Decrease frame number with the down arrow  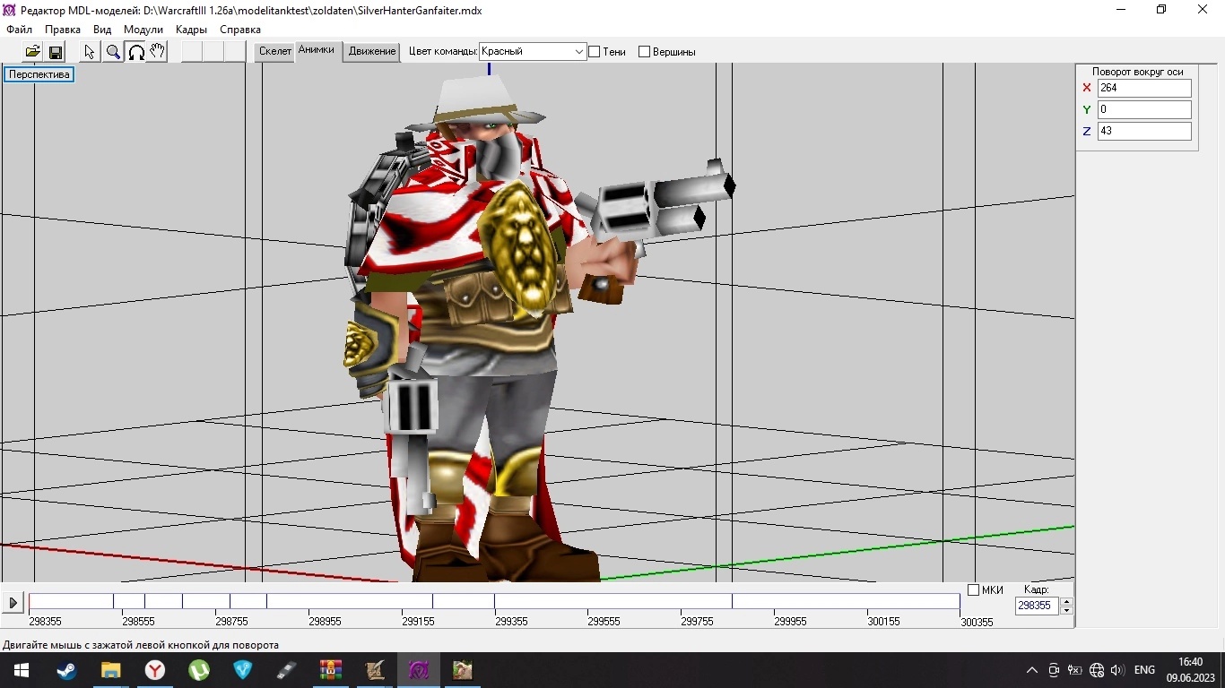pos(1066,610)
